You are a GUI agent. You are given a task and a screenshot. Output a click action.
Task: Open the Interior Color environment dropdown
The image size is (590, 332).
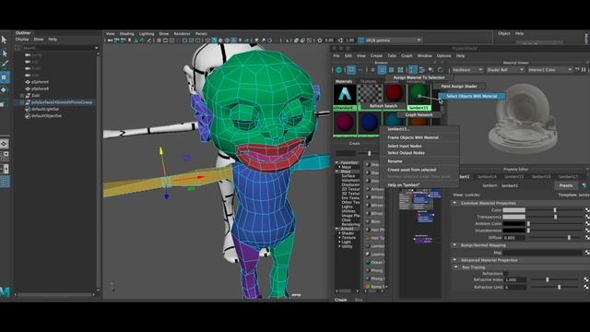pyautogui.click(x=549, y=70)
